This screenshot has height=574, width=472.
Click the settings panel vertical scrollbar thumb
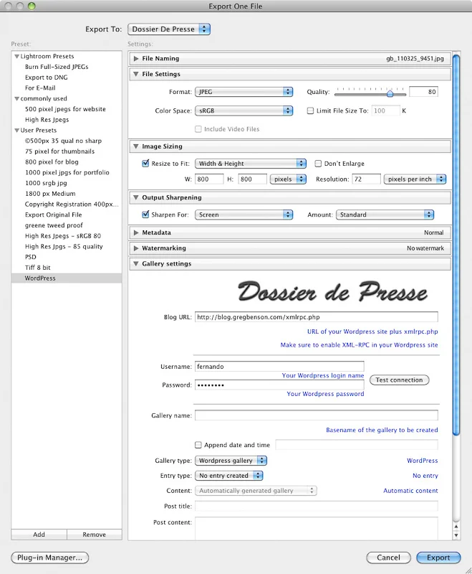pos(456,245)
